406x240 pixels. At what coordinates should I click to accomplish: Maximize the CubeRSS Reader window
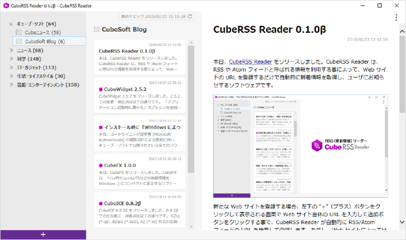(x=379, y=5)
